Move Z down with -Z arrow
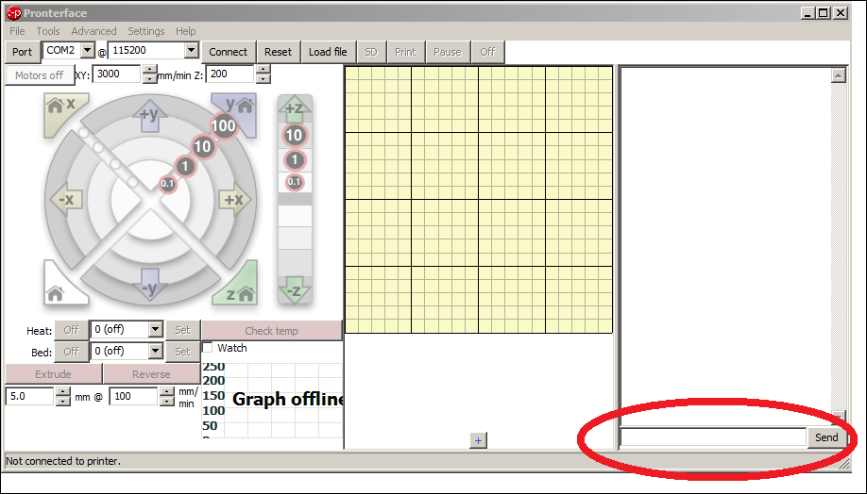867x494 pixels. point(295,289)
